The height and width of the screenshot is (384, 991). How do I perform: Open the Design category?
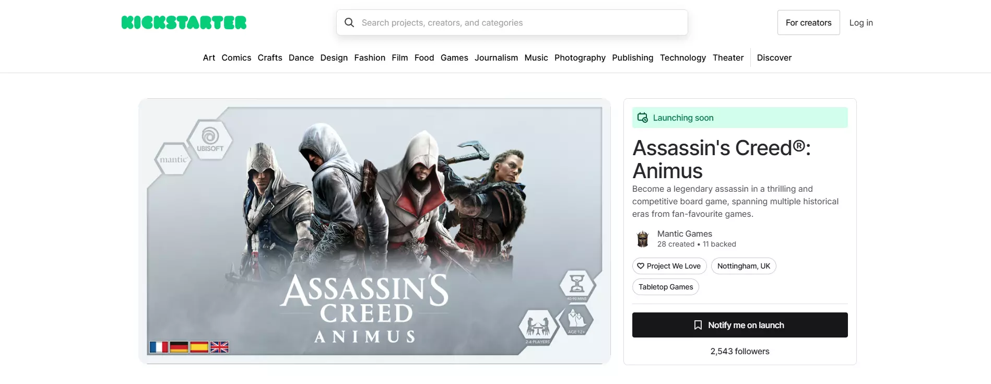(334, 57)
